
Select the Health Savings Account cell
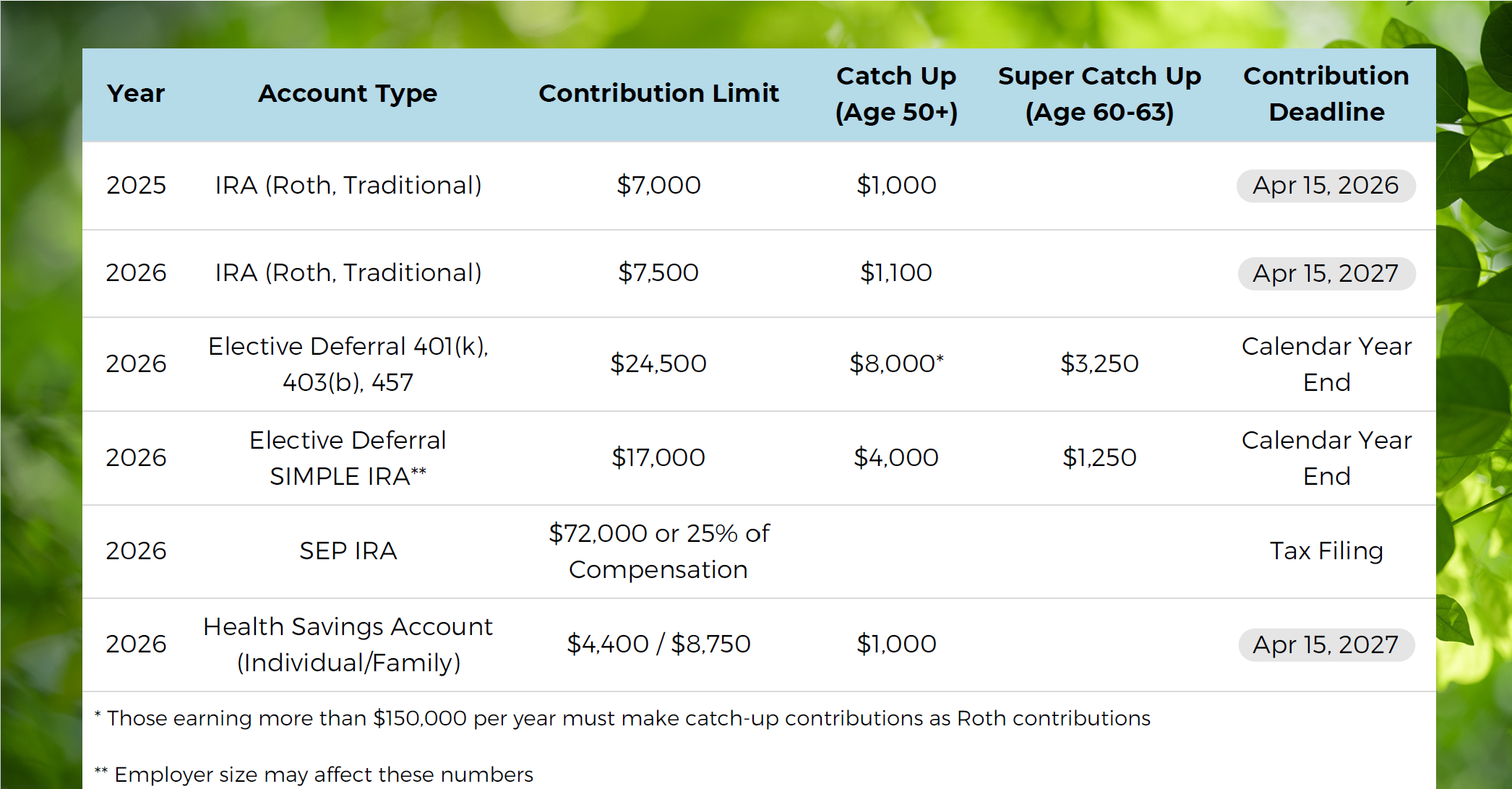[348, 644]
